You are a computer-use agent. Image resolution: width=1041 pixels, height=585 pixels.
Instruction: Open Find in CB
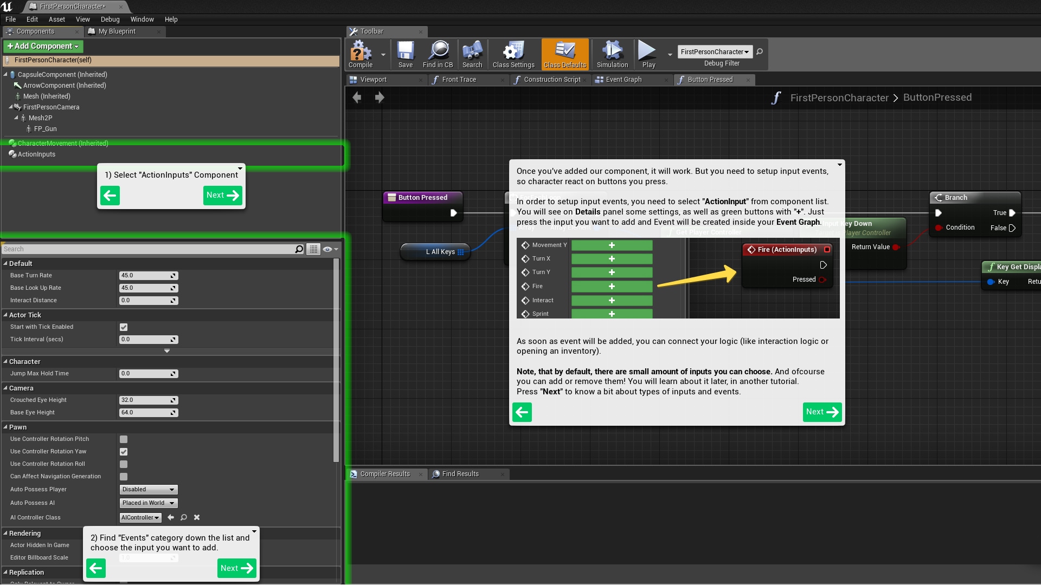[438, 54]
